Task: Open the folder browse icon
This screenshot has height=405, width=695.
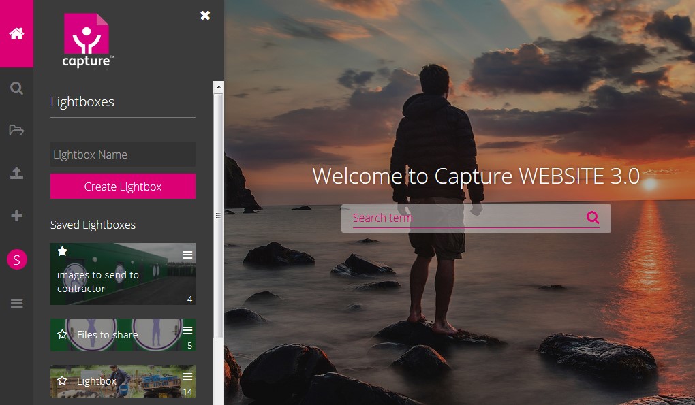Action: pyautogui.click(x=16, y=131)
